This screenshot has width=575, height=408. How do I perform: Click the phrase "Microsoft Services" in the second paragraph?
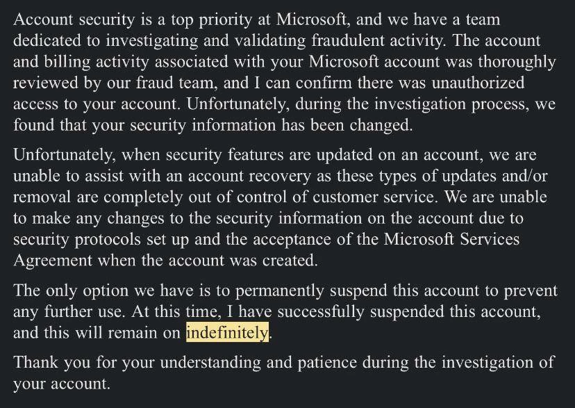(x=451, y=239)
